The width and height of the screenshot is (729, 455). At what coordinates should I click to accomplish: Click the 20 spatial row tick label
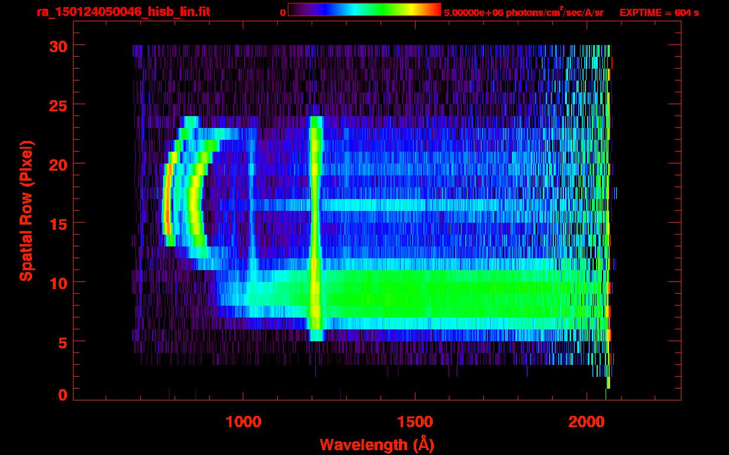(58, 164)
